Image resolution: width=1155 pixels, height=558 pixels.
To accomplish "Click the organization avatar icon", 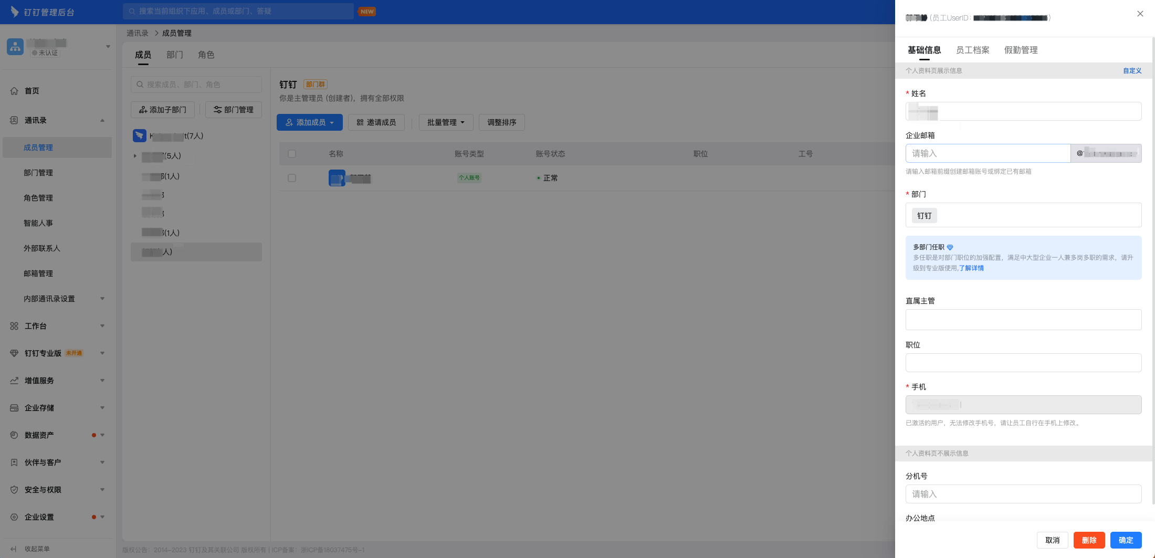I will click(15, 47).
